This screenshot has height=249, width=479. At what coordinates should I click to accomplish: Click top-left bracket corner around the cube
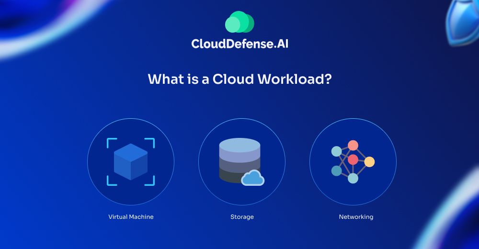[x=110, y=141]
